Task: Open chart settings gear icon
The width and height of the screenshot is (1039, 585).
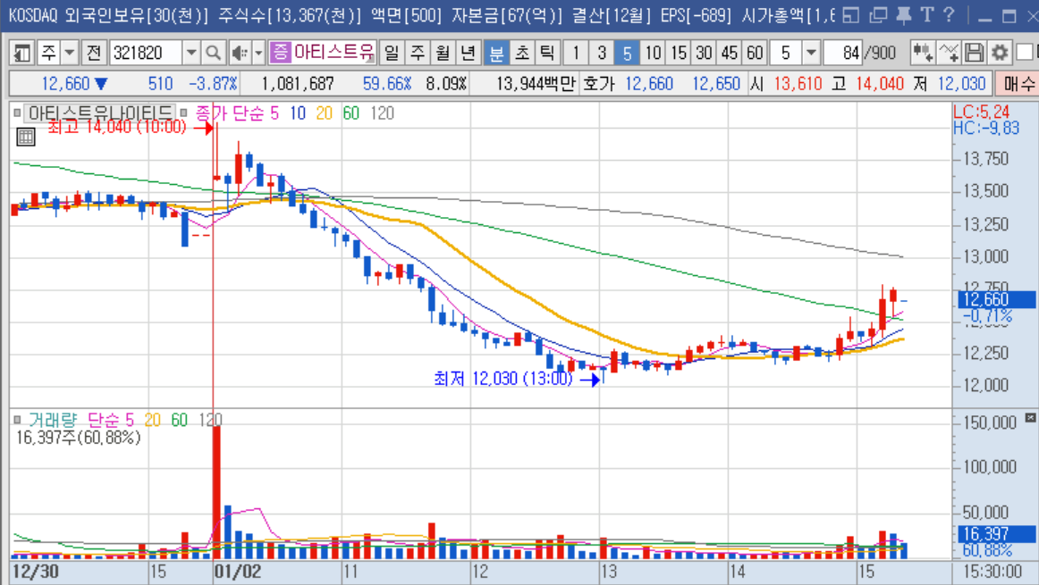Action: 1000,53
